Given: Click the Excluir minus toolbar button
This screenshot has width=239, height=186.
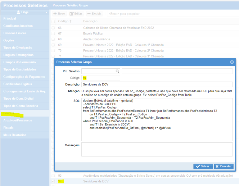Looking at the screenshot, I should click(x=94, y=14).
